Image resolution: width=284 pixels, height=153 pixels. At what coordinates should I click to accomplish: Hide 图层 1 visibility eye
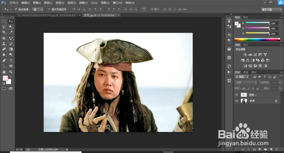[x=237, y=95]
